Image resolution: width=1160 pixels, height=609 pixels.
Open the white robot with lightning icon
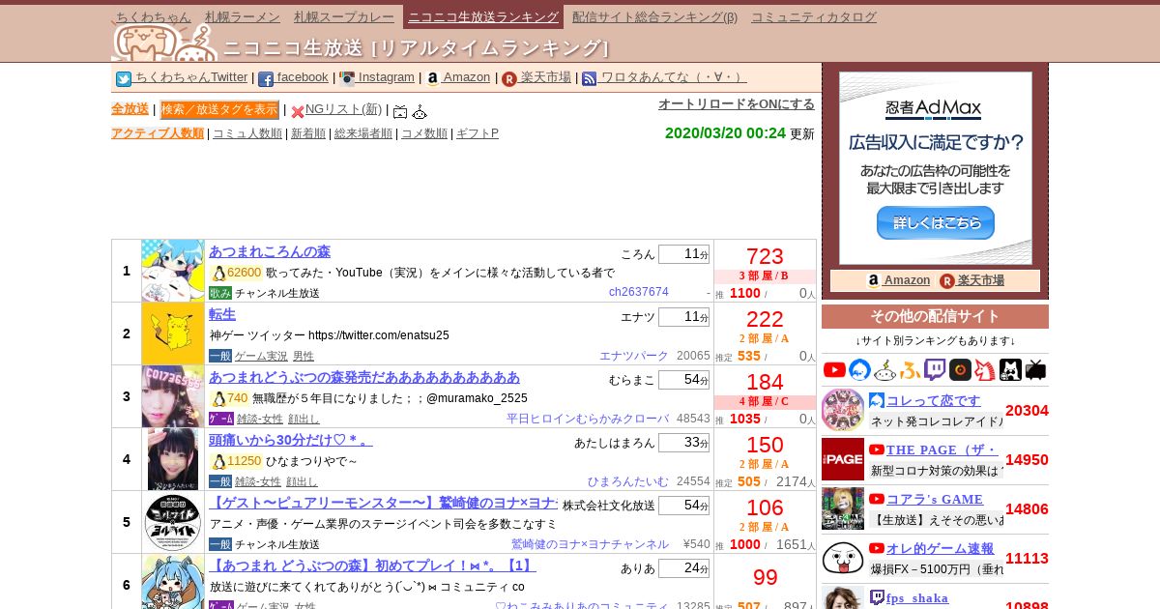[x=885, y=369]
